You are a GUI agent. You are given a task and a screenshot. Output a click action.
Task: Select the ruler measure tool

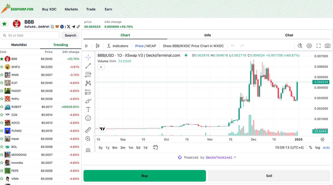tap(88, 130)
